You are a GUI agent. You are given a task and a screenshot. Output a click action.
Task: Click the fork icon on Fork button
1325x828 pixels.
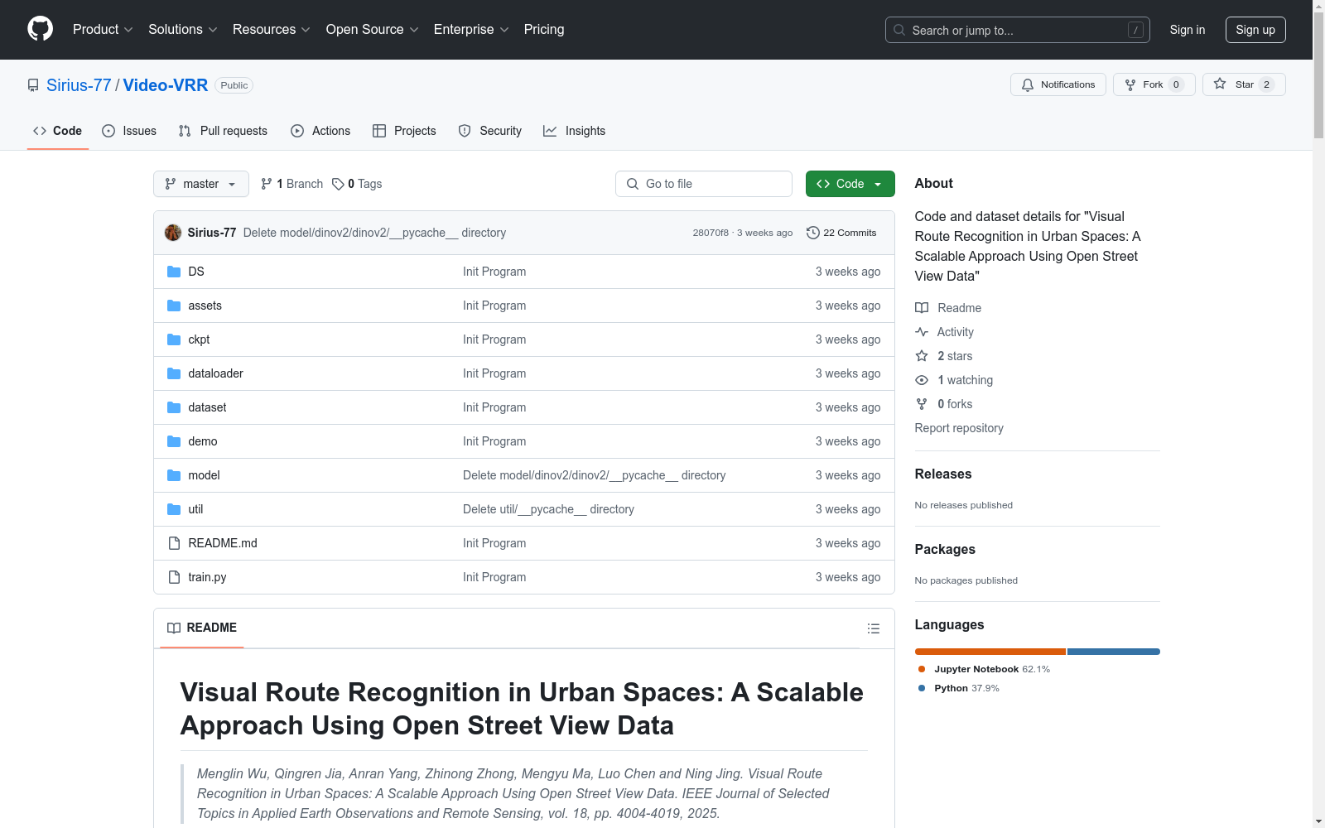pos(1130,84)
